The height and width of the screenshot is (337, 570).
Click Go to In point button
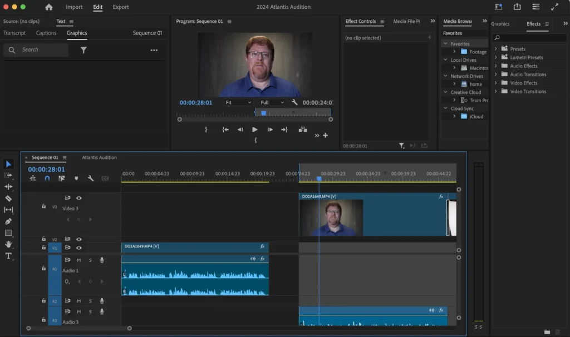(225, 130)
